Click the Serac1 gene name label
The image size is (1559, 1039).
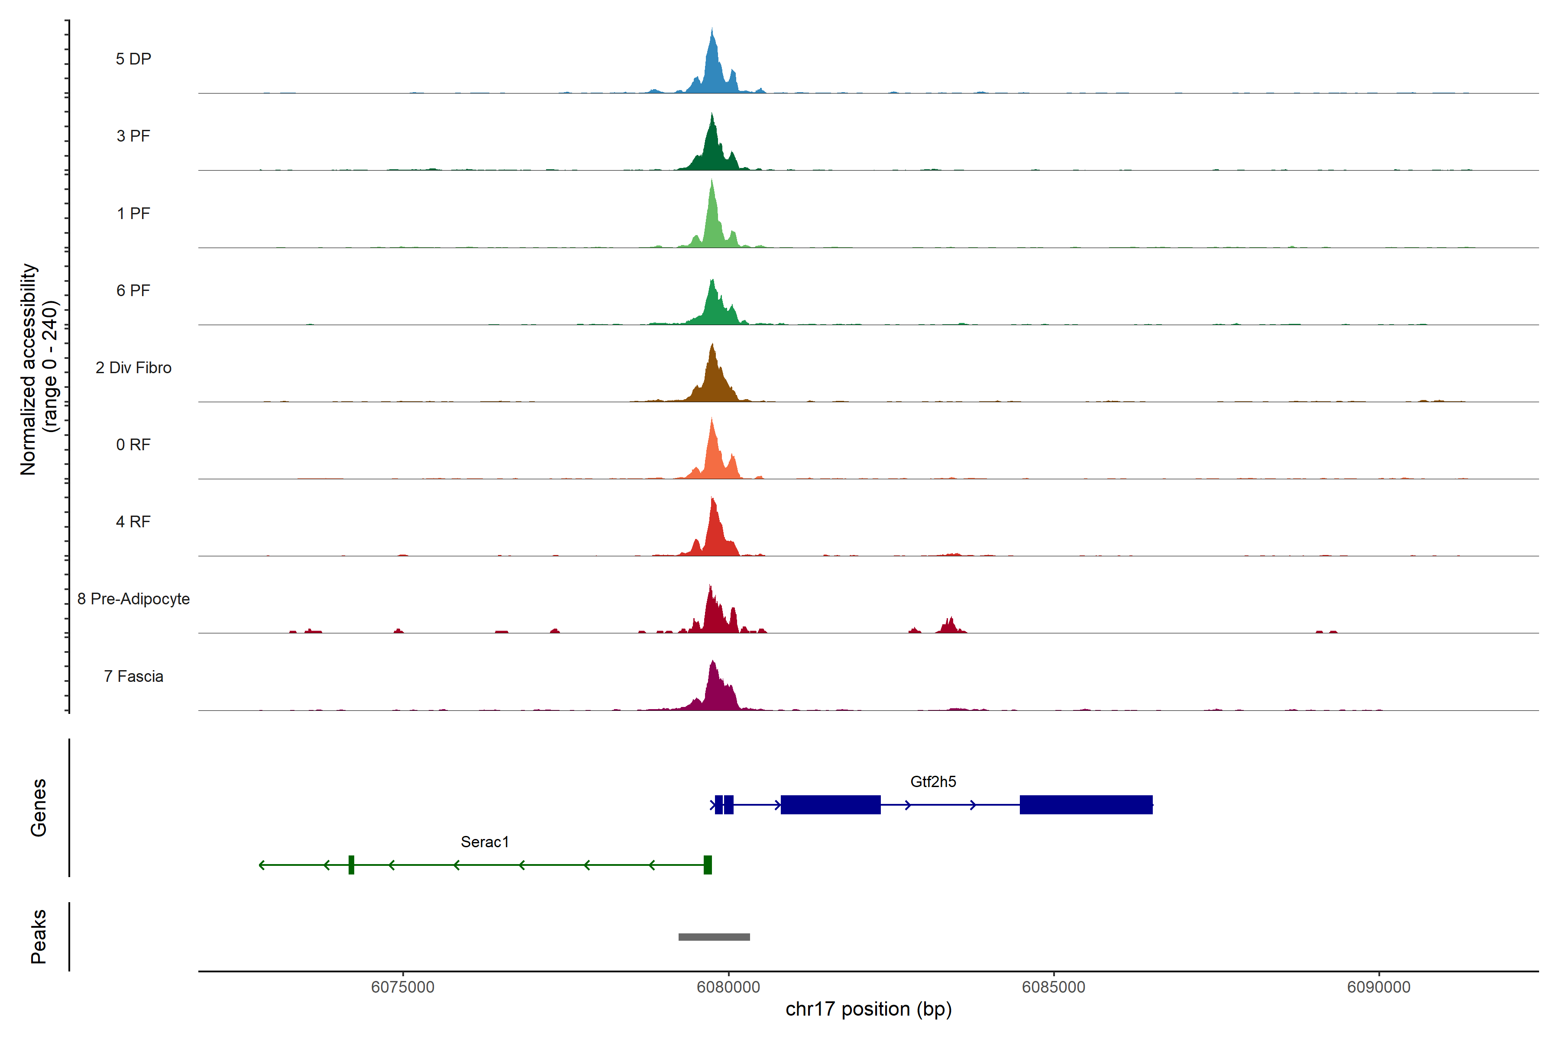point(485,842)
